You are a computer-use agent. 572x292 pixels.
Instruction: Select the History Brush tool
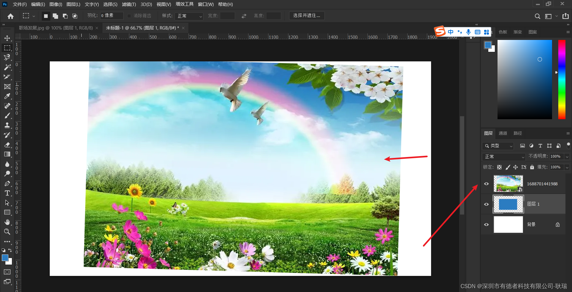[7, 135]
